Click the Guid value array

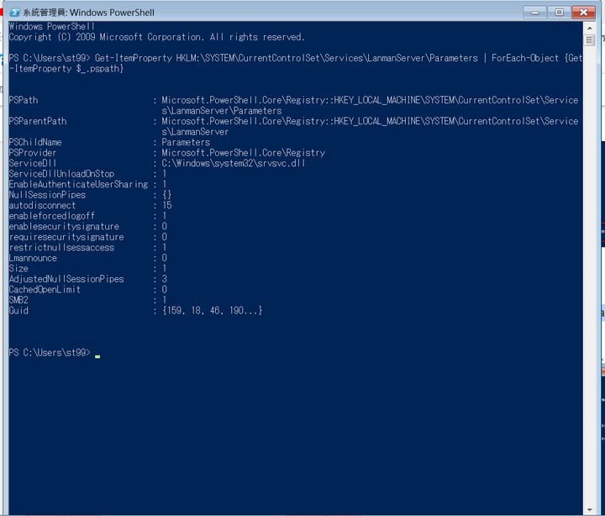tap(213, 311)
